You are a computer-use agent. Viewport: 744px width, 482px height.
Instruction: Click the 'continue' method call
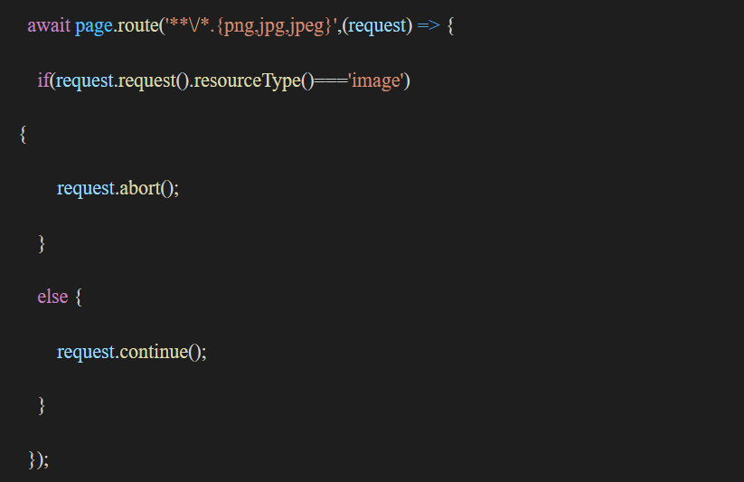click(x=153, y=351)
